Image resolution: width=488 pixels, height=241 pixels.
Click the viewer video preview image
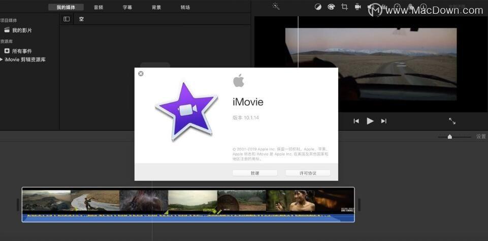pos(371,64)
